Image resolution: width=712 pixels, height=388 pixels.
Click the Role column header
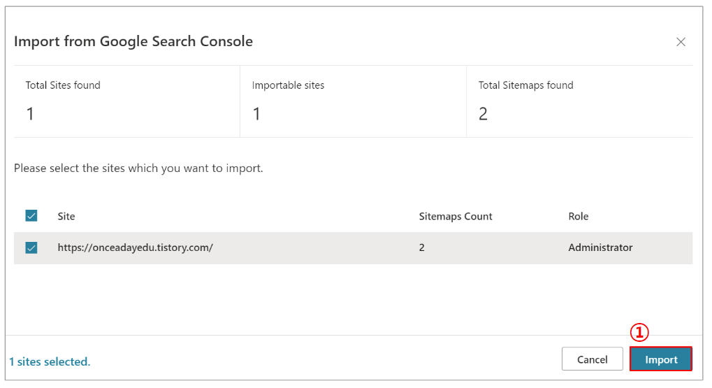point(579,217)
